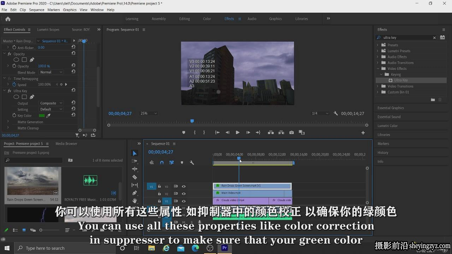Screen dimensions: 452x254
Task: Select the Ripple Edit tool
Action: 135,169
